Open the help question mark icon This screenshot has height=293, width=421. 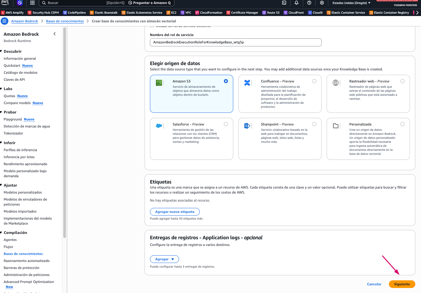pyautogui.click(x=309, y=3)
